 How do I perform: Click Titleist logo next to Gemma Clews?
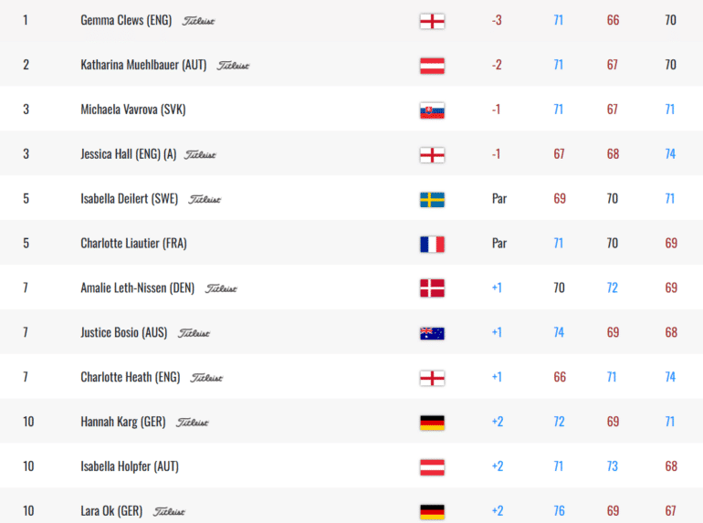point(198,21)
